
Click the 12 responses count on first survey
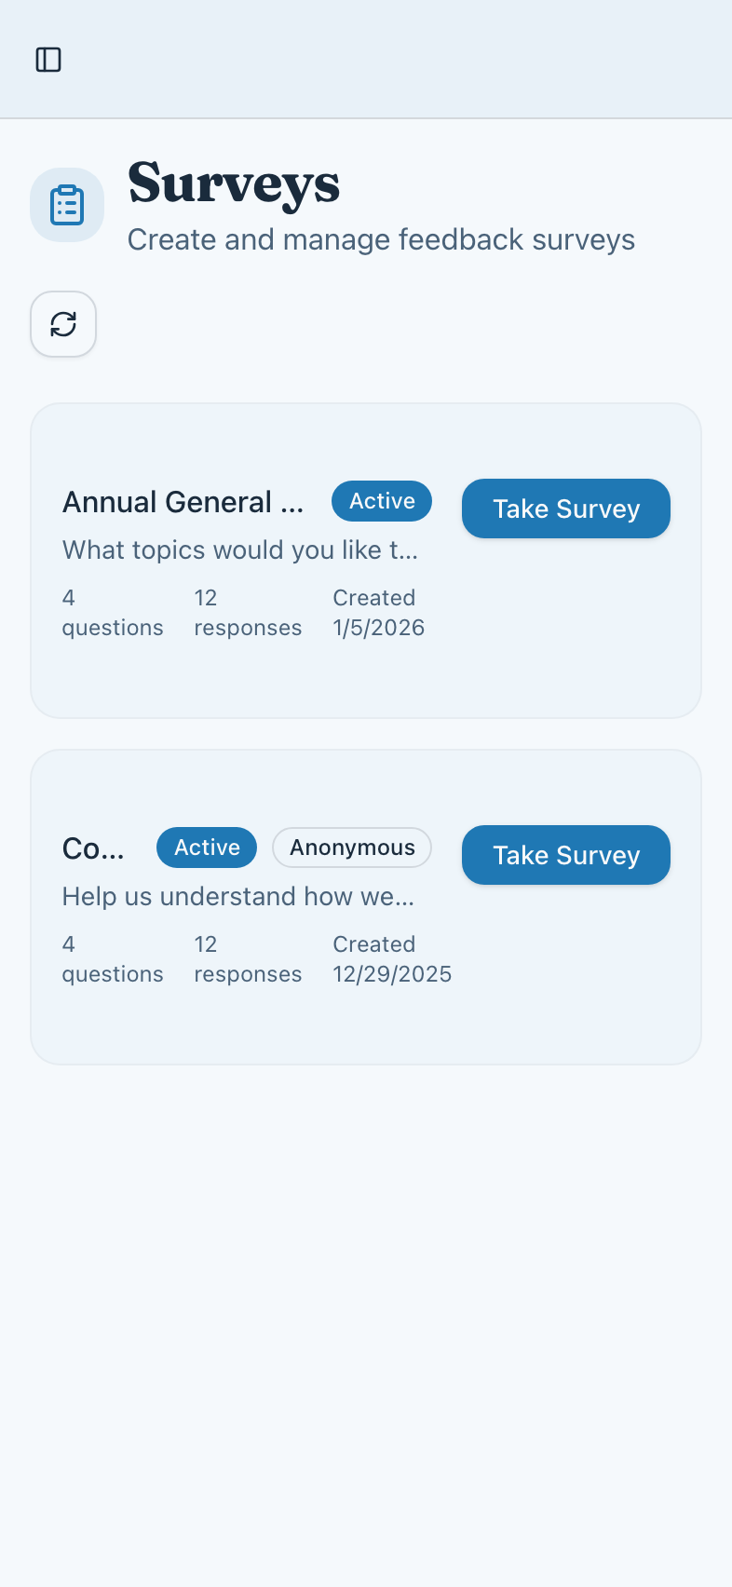pyautogui.click(x=247, y=612)
